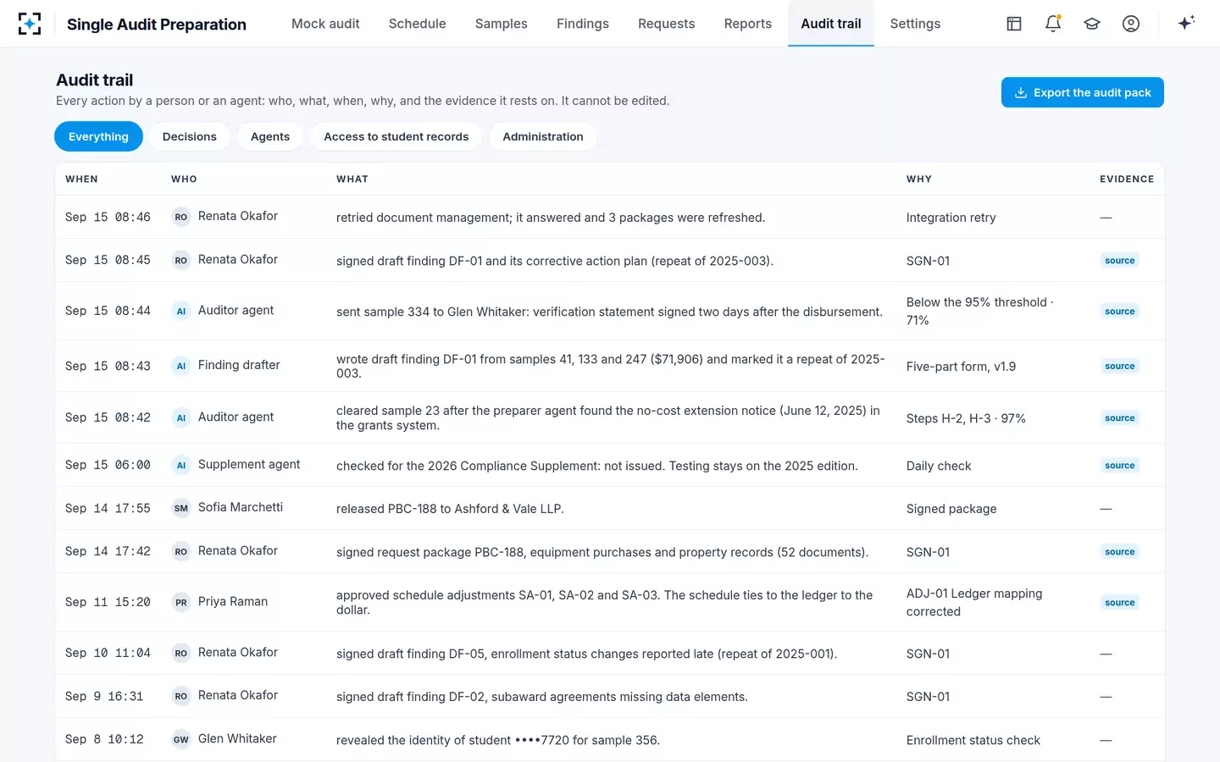This screenshot has height=762, width=1220.
Task: Open the Mock audit tab
Action: tap(325, 24)
